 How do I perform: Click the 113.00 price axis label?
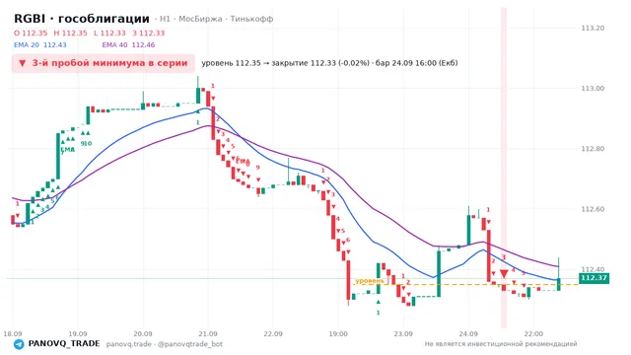pos(593,89)
